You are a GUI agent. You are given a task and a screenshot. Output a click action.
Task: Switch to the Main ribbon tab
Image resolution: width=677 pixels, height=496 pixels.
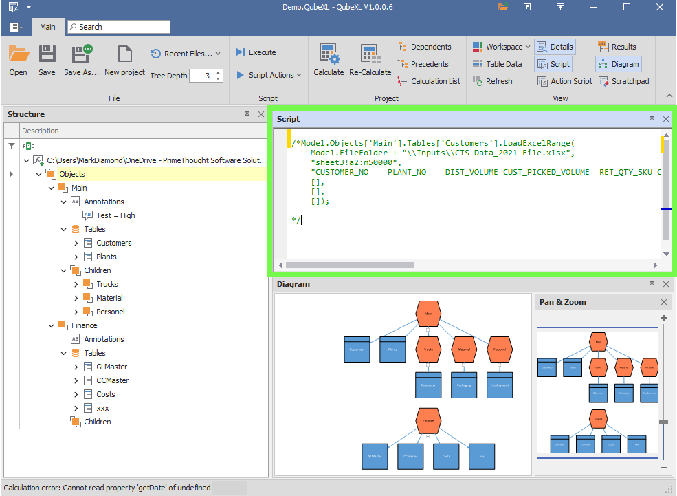coord(47,27)
